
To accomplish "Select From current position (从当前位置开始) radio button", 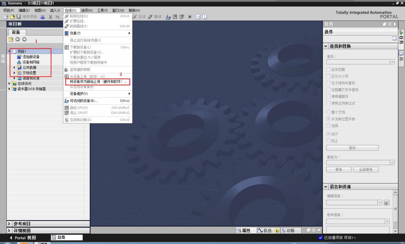I will click(328, 119).
